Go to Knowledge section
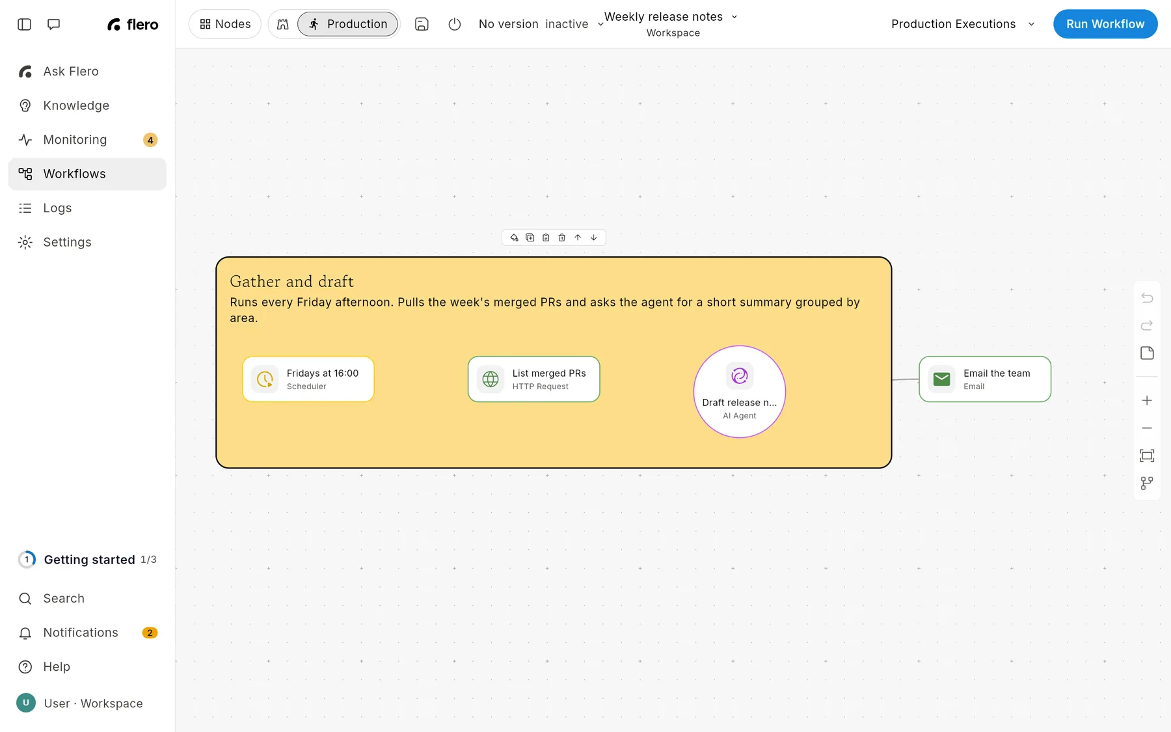The image size is (1171, 732). (87, 105)
